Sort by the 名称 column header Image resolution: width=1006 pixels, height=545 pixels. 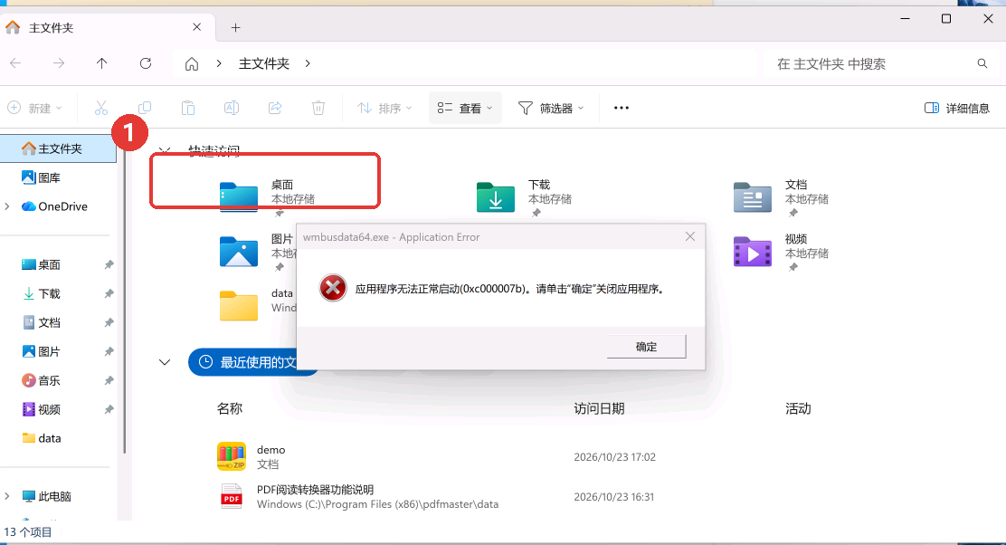(230, 408)
